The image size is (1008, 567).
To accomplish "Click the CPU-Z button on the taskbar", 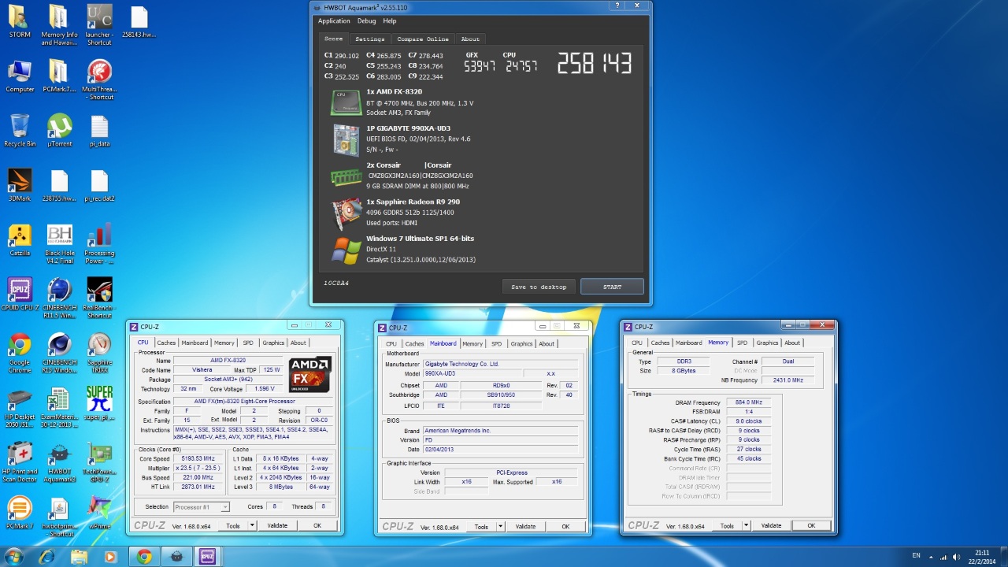I will [209, 557].
